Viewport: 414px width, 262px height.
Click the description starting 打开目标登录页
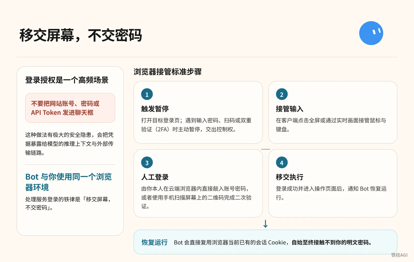tap(196, 125)
